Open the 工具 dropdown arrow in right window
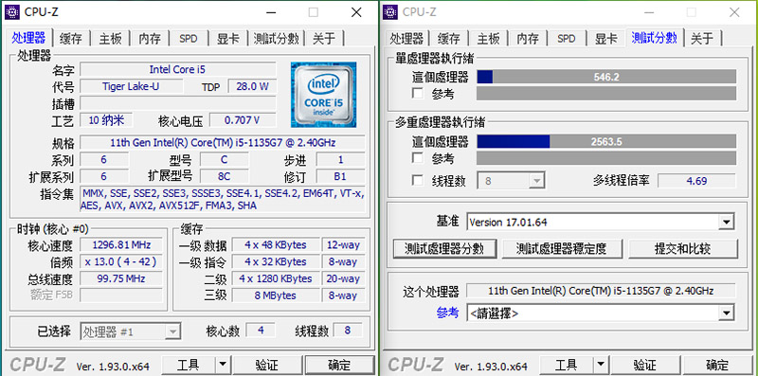 click(x=600, y=365)
